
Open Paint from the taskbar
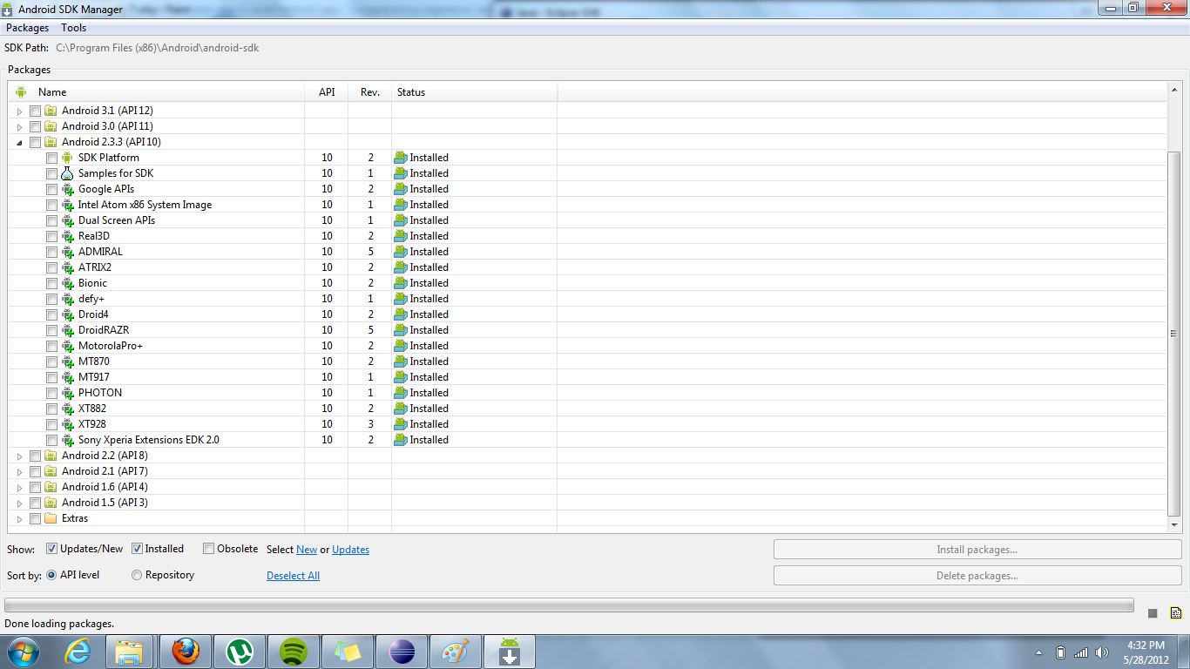tap(456, 652)
